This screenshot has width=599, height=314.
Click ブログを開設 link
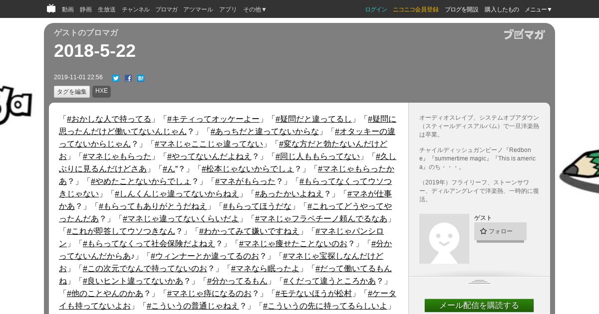(462, 9)
